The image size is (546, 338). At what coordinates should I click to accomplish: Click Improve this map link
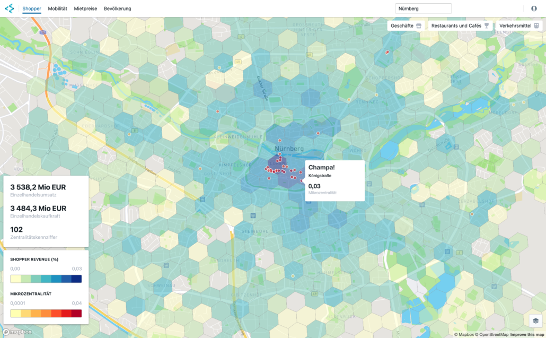tap(527, 334)
